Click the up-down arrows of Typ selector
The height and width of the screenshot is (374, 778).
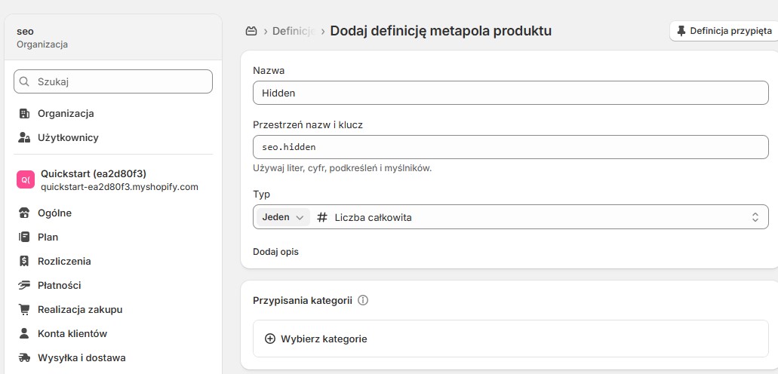click(x=755, y=217)
